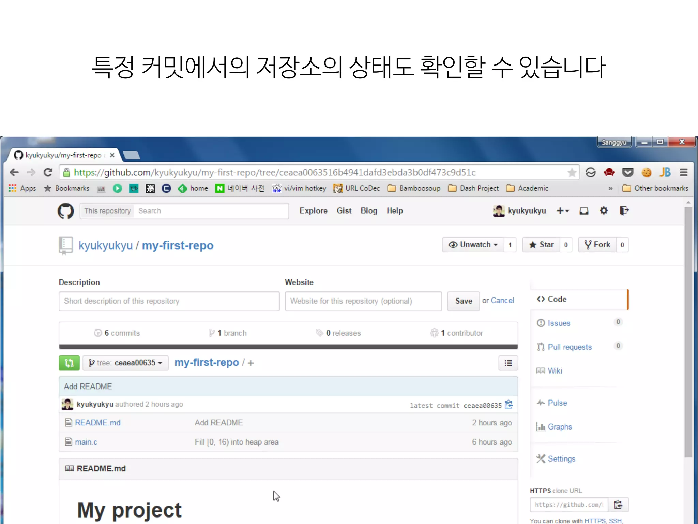Open the file list view icon

tap(508, 363)
